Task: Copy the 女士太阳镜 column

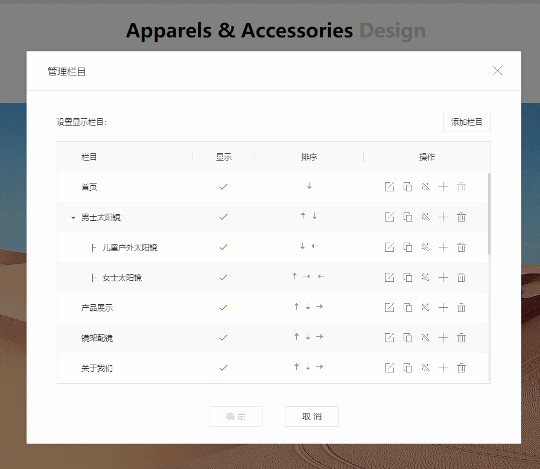Action: coord(408,278)
